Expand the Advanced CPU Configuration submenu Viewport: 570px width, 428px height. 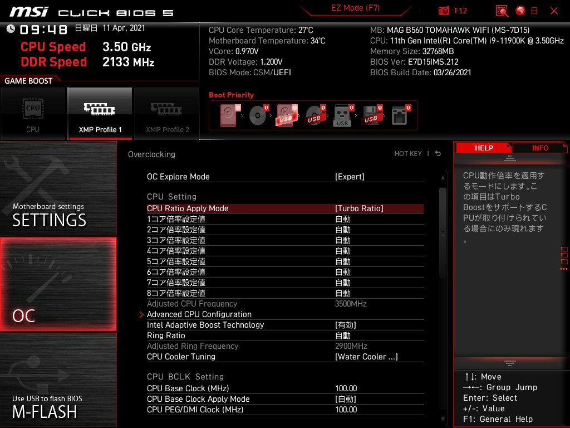point(285,314)
